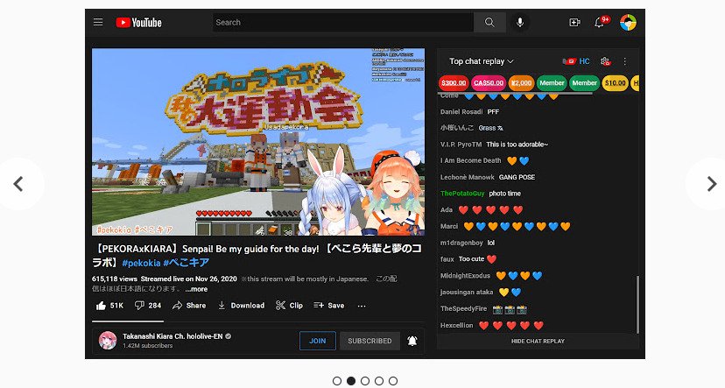The image size is (725, 388).
Task: Open Takanashi Kiara channel avatar
Action: 108,341
